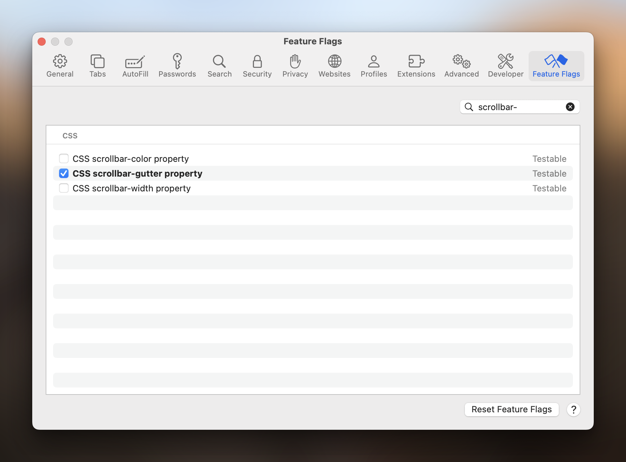Select the Profiles pane
626x462 pixels.
373,66
